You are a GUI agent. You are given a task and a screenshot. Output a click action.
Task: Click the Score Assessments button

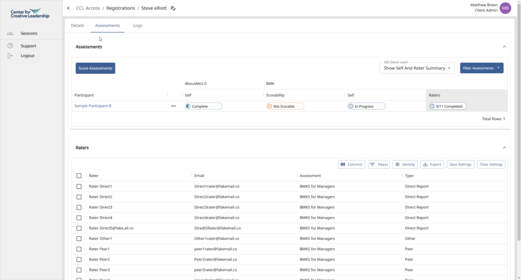pos(95,68)
